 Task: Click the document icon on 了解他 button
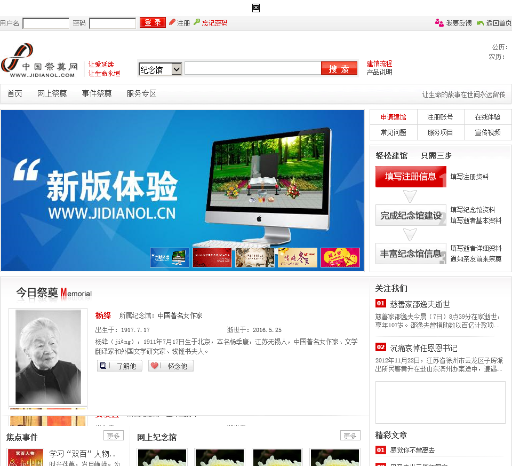click(x=103, y=366)
